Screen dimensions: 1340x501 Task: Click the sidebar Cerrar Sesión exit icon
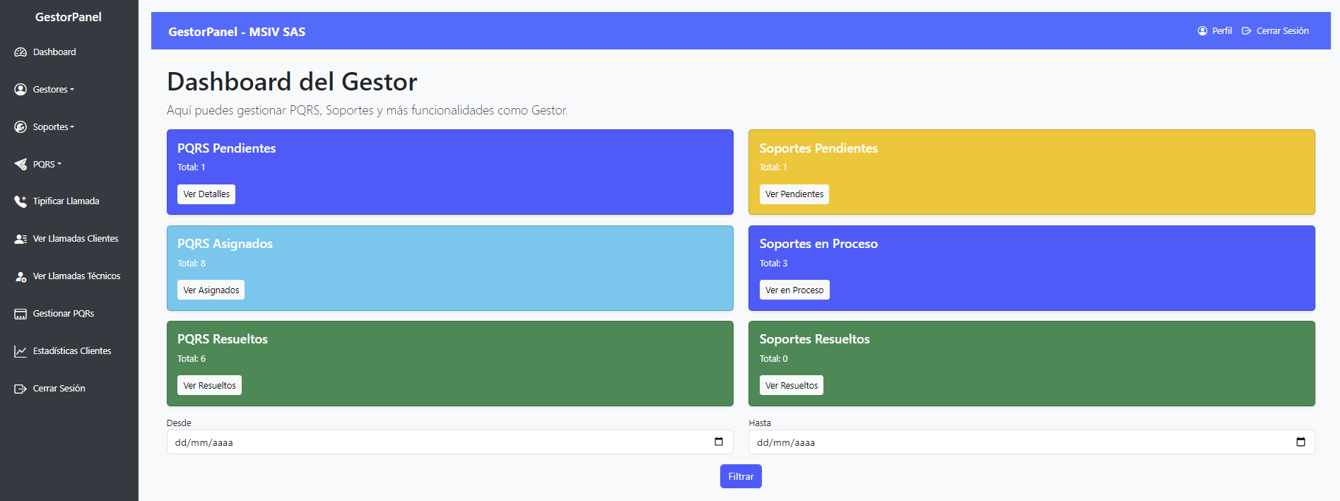[20, 389]
